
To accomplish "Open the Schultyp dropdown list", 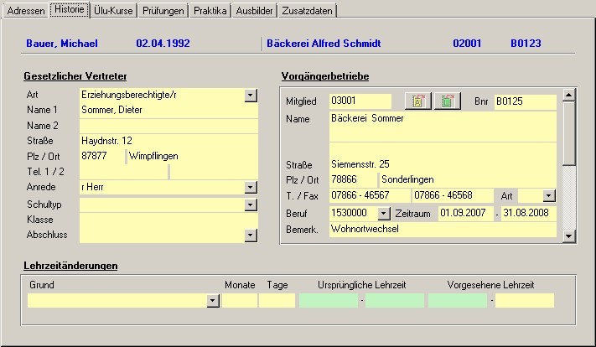I will [x=250, y=205].
